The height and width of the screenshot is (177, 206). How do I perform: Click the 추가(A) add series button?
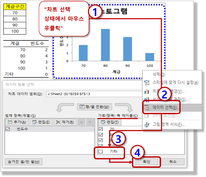click(17, 122)
